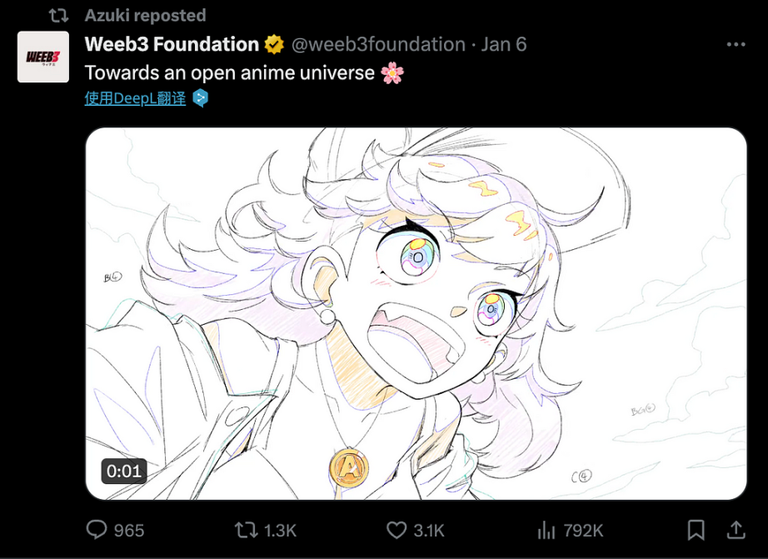Repost this tweet using the retweet icon
The height and width of the screenshot is (559, 768).
pos(246,530)
